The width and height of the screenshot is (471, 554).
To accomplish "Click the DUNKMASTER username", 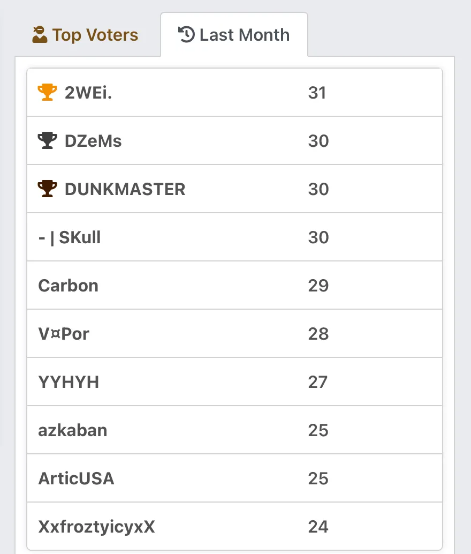I will pyautogui.click(x=125, y=189).
